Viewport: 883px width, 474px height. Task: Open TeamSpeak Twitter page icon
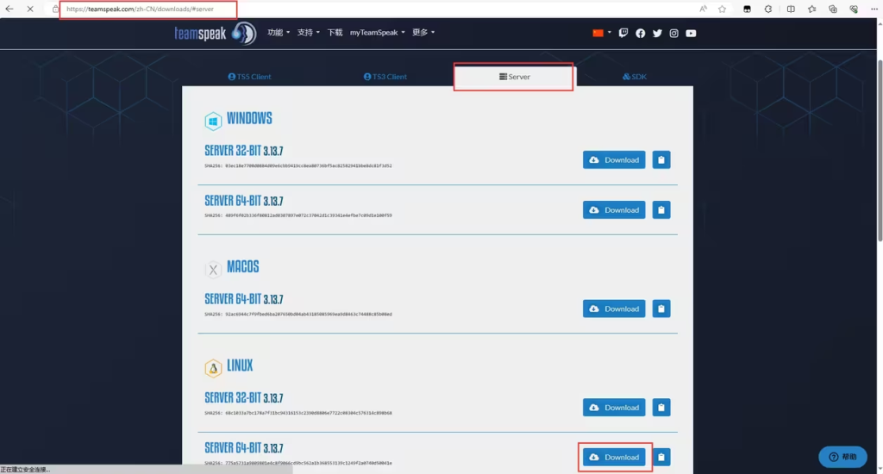(x=657, y=34)
